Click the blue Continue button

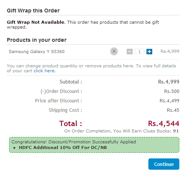click(164, 164)
